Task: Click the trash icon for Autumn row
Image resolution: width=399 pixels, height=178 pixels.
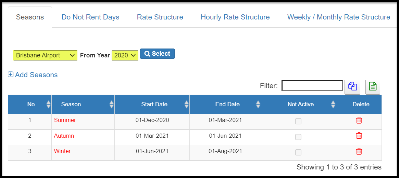Action: [x=359, y=136]
